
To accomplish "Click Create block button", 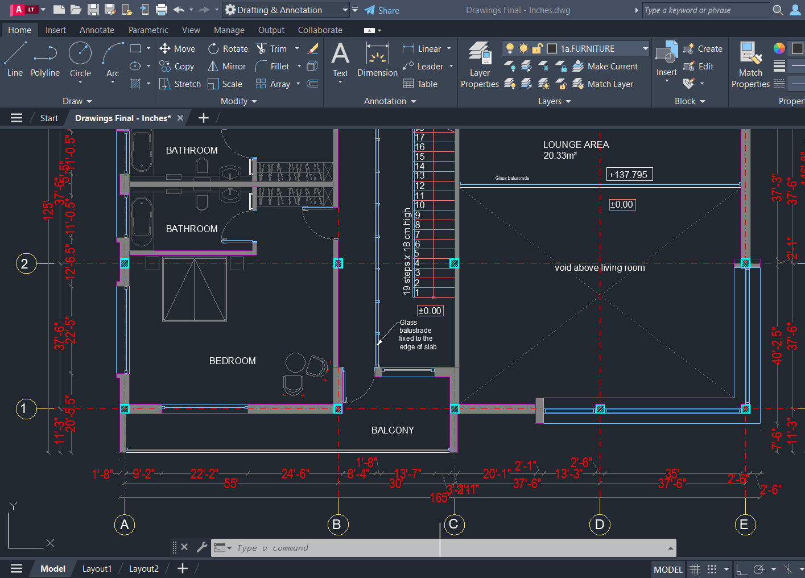I will (x=703, y=49).
